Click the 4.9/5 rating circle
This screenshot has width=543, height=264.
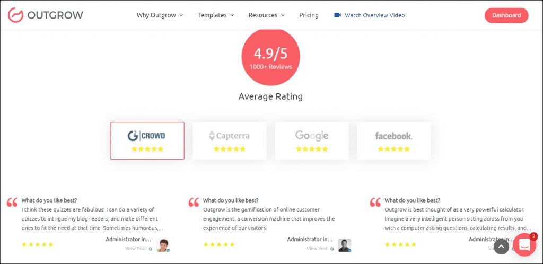tap(270, 57)
